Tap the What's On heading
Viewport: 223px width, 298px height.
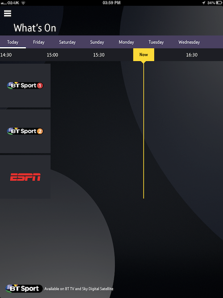point(35,28)
